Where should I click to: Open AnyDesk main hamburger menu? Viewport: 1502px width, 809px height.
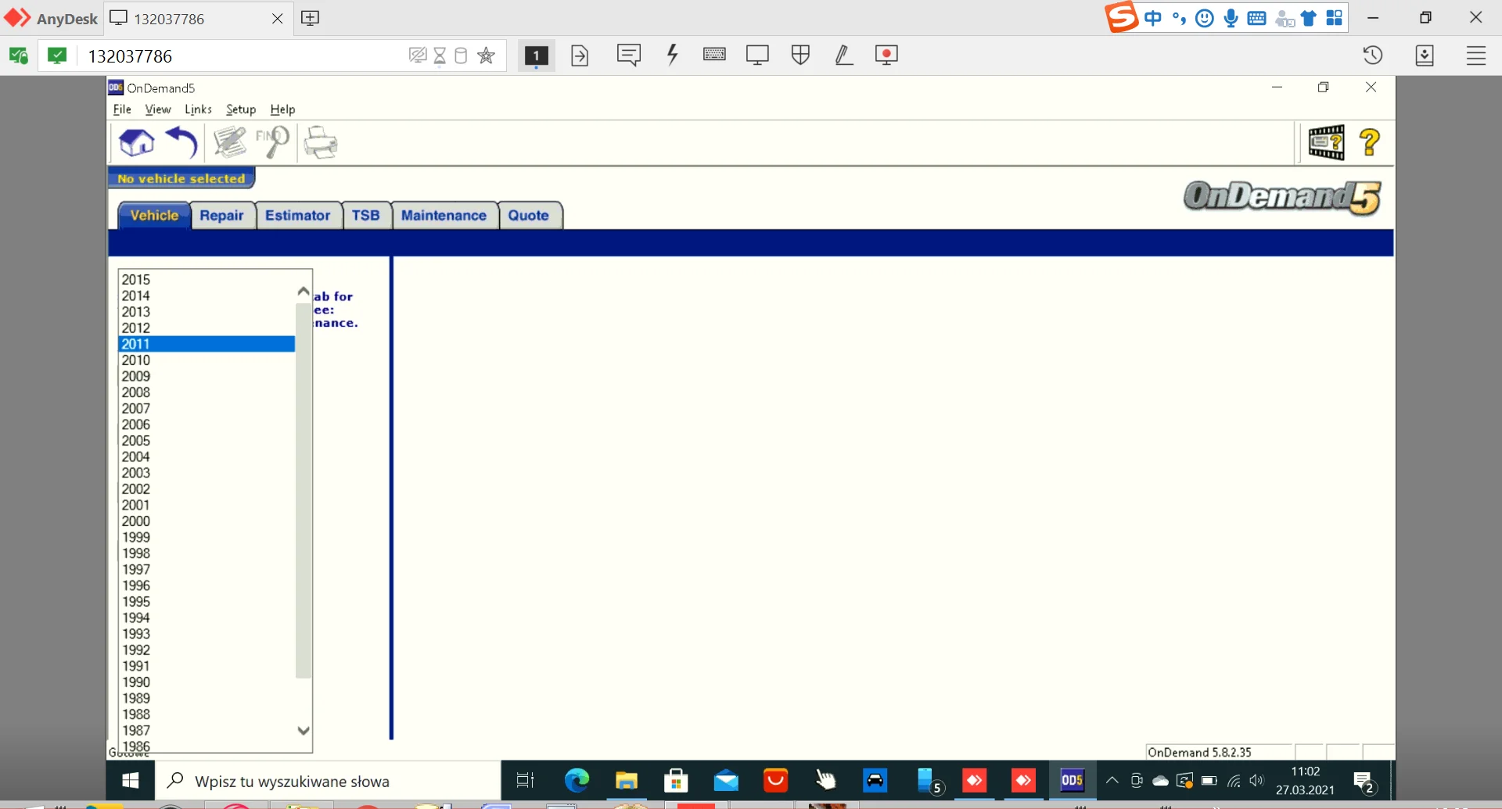point(1476,55)
